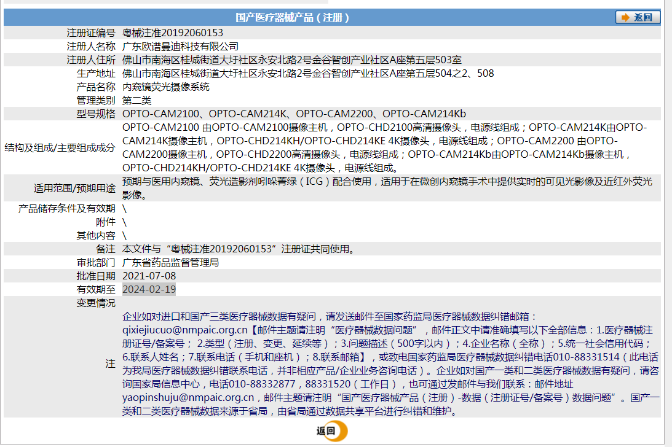Click the remark text 本文件与…注册证共同使用

[x=240, y=249]
